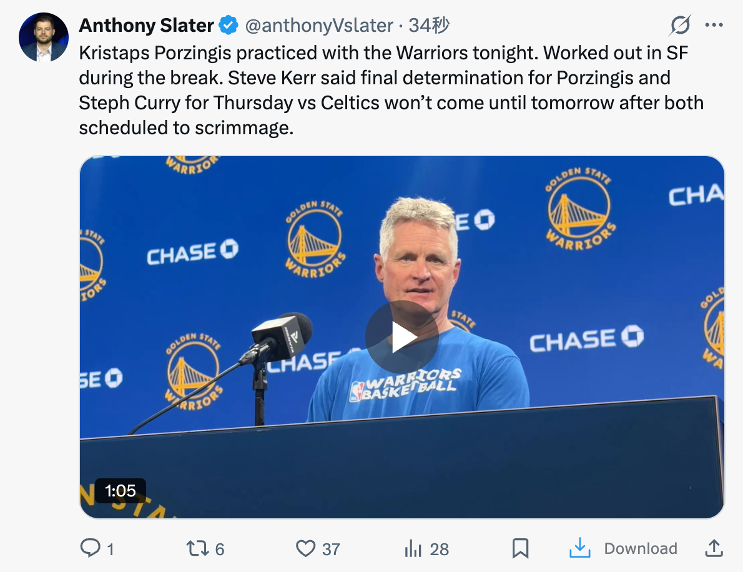This screenshot has width=743, height=572.
Task: Click the Anthony Slater display name
Action: pyautogui.click(x=147, y=26)
